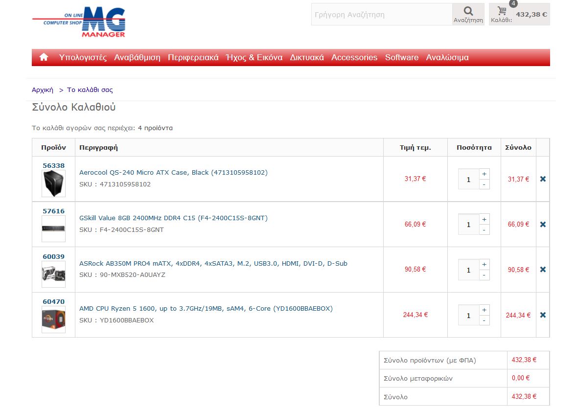Click product code 60470
The width and height of the screenshot is (578, 411).
click(53, 301)
